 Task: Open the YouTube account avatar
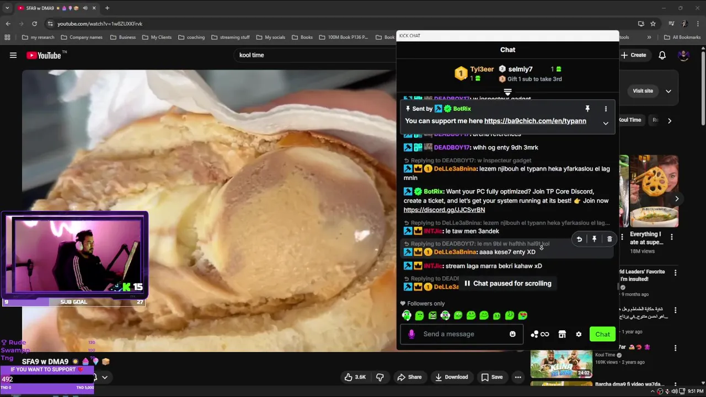point(683,55)
